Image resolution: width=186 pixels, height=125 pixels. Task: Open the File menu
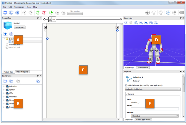[x=5, y=7]
